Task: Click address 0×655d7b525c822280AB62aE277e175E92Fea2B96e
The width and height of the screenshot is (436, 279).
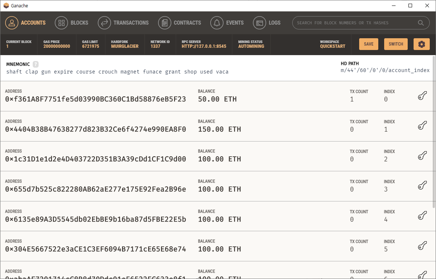Action: point(95,189)
